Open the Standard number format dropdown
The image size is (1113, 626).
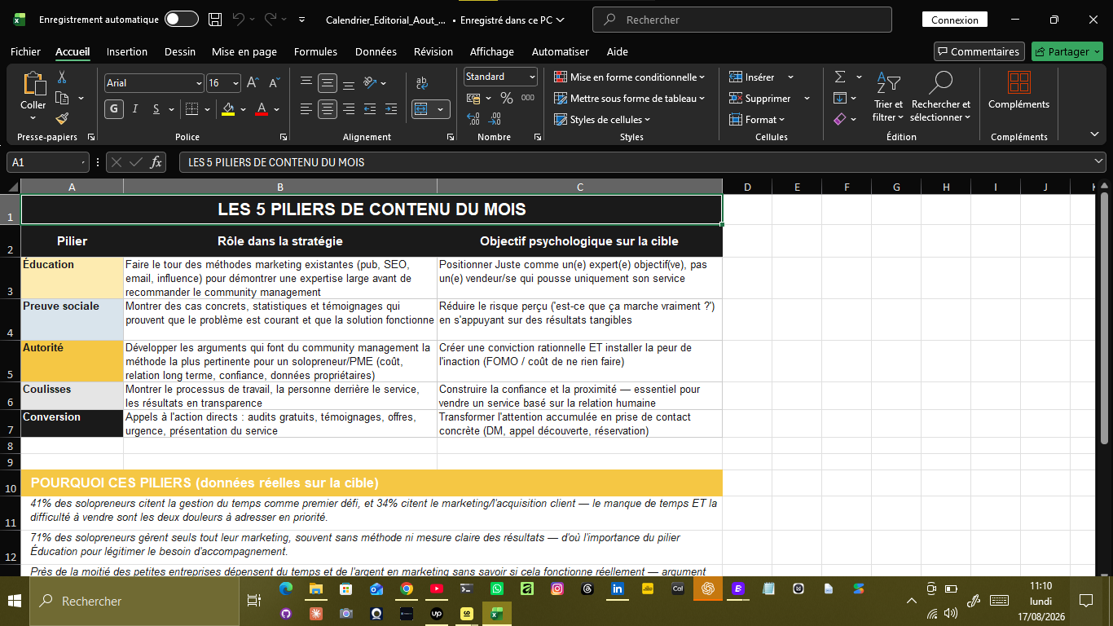[533, 77]
